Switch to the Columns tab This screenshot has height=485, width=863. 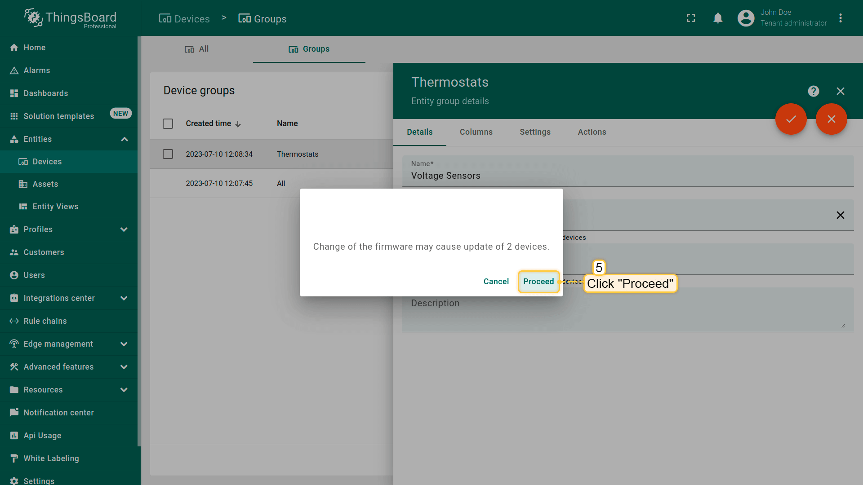[476, 132]
